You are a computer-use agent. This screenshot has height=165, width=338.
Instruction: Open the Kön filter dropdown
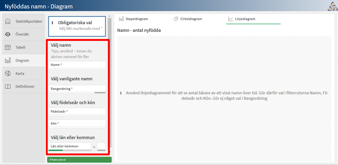point(77,123)
